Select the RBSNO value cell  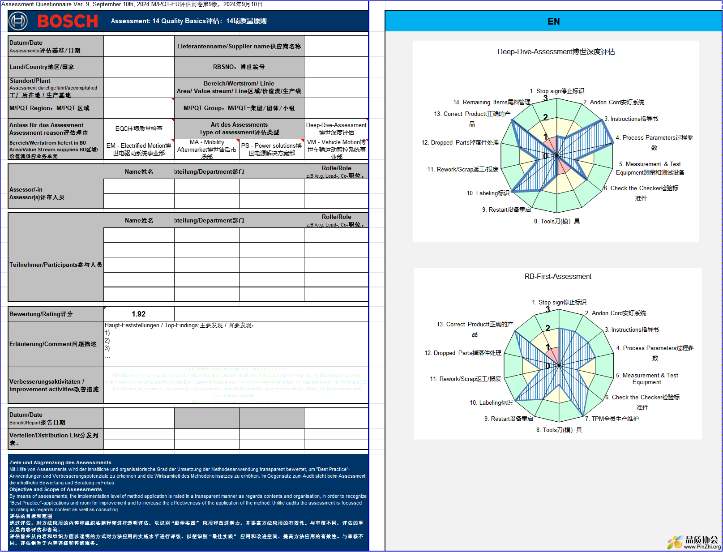(x=336, y=67)
